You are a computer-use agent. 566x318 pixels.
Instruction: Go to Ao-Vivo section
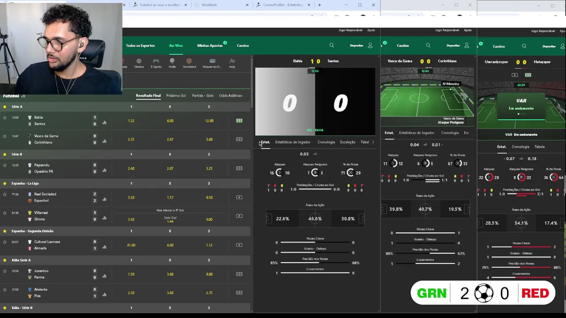(x=176, y=45)
